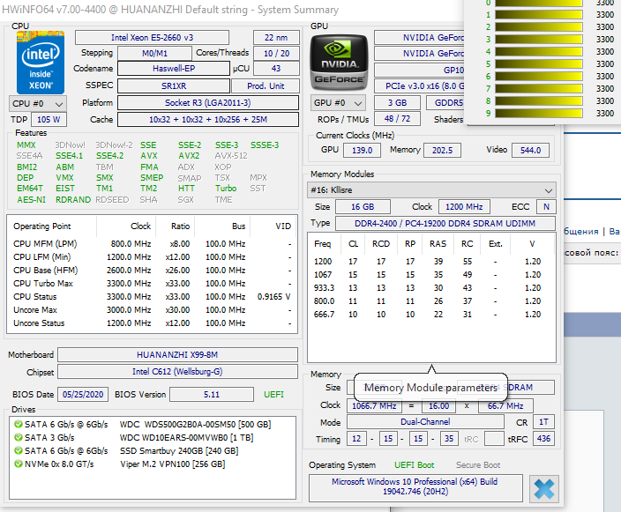Click the memory module size 16 GB field
This screenshot has height=512, width=621.
363,207
